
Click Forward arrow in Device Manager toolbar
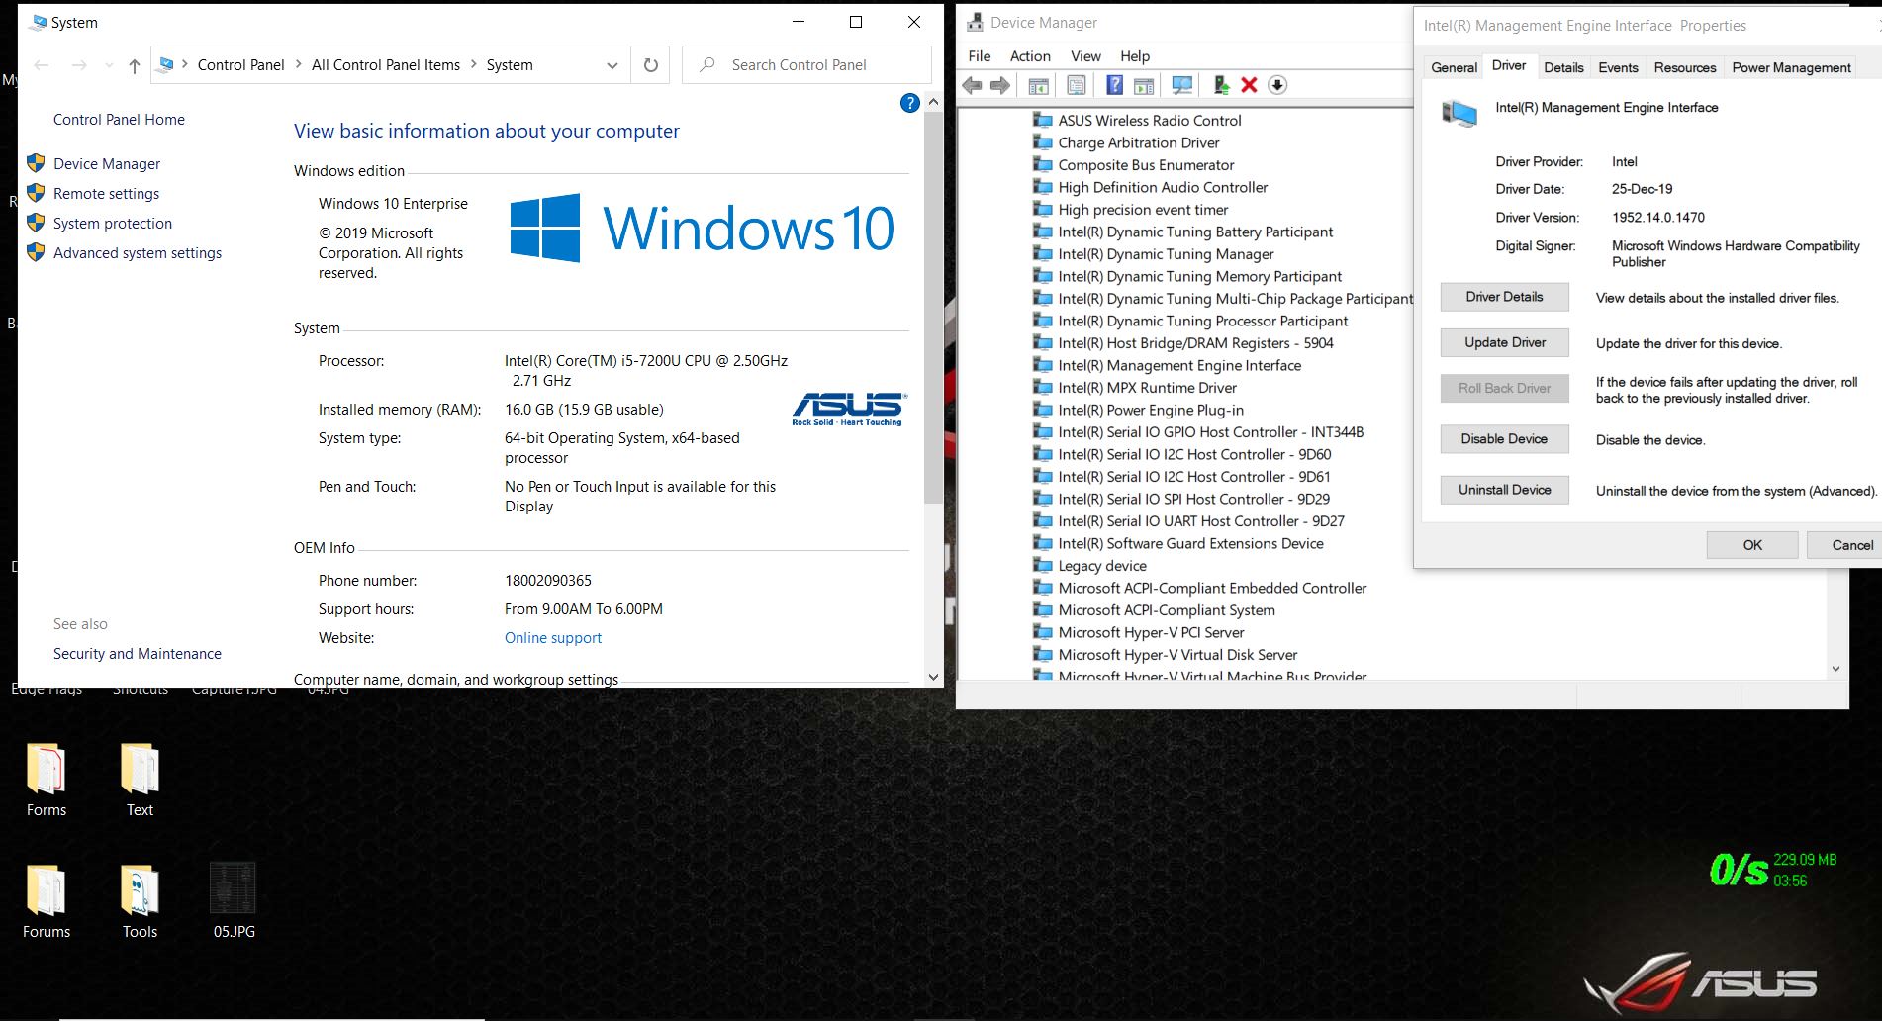(1000, 86)
